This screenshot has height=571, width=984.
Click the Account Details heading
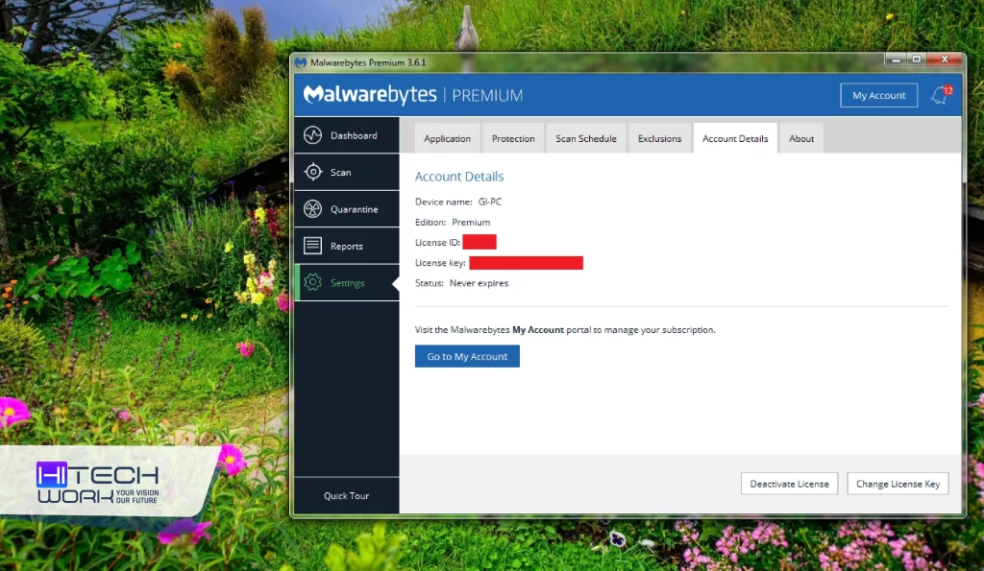pos(459,177)
